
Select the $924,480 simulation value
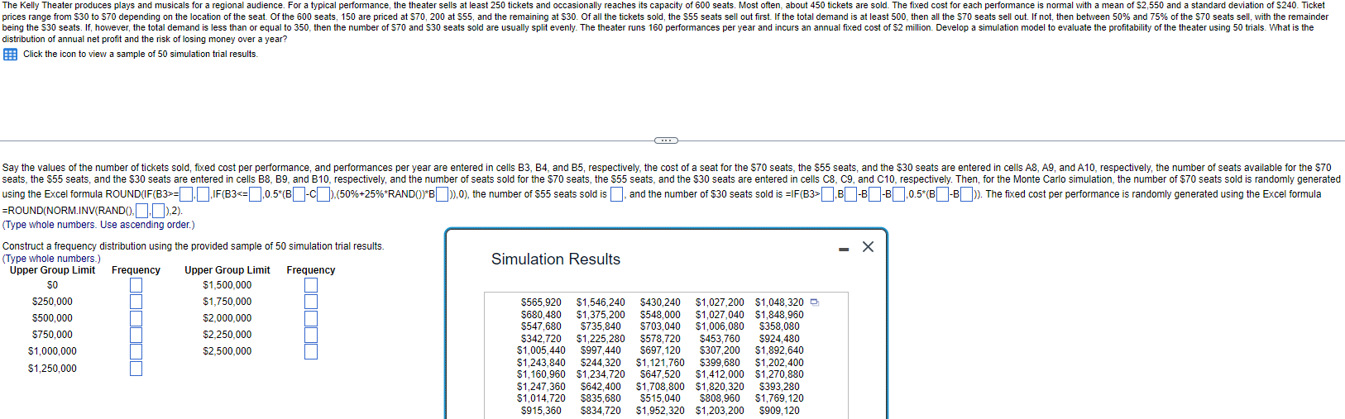[779, 339]
